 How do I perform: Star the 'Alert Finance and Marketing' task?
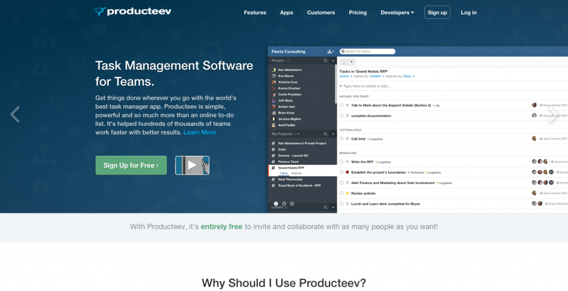coord(347,183)
